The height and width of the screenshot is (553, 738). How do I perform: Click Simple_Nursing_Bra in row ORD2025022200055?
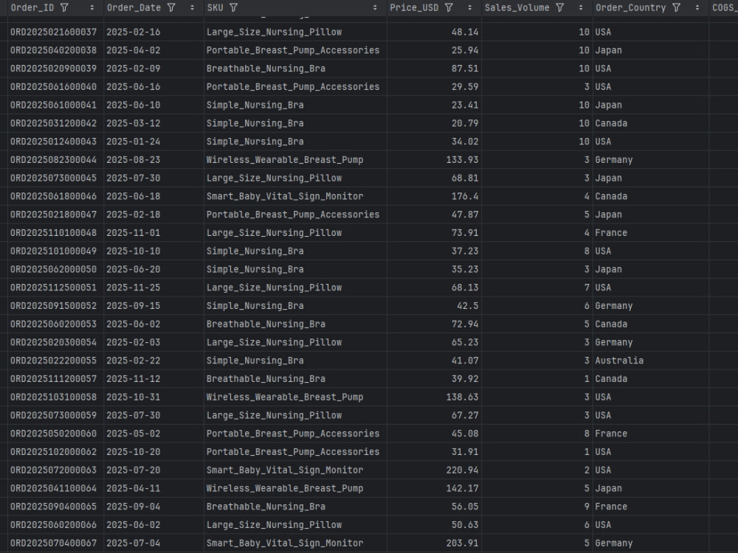coord(255,361)
